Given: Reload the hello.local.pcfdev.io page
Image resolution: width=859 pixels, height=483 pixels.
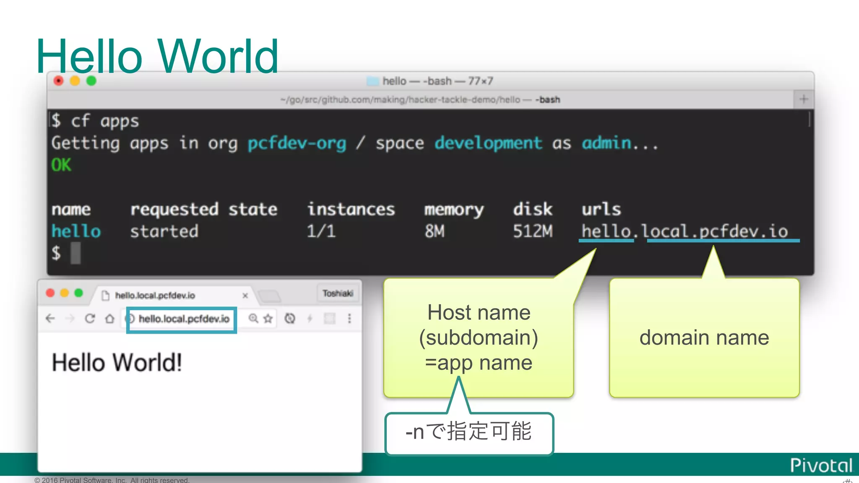Looking at the screenshot, I should pos(90,319).
